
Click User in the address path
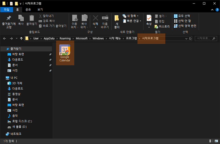coord(36,38)
